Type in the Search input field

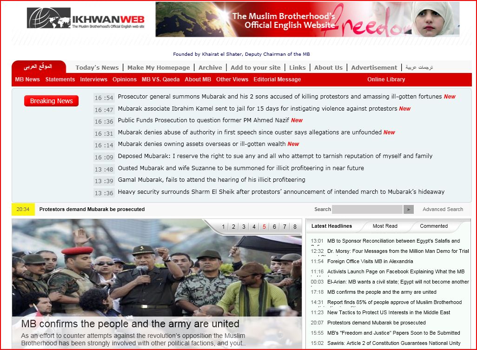pyautogui.click(x=367, y=210)
